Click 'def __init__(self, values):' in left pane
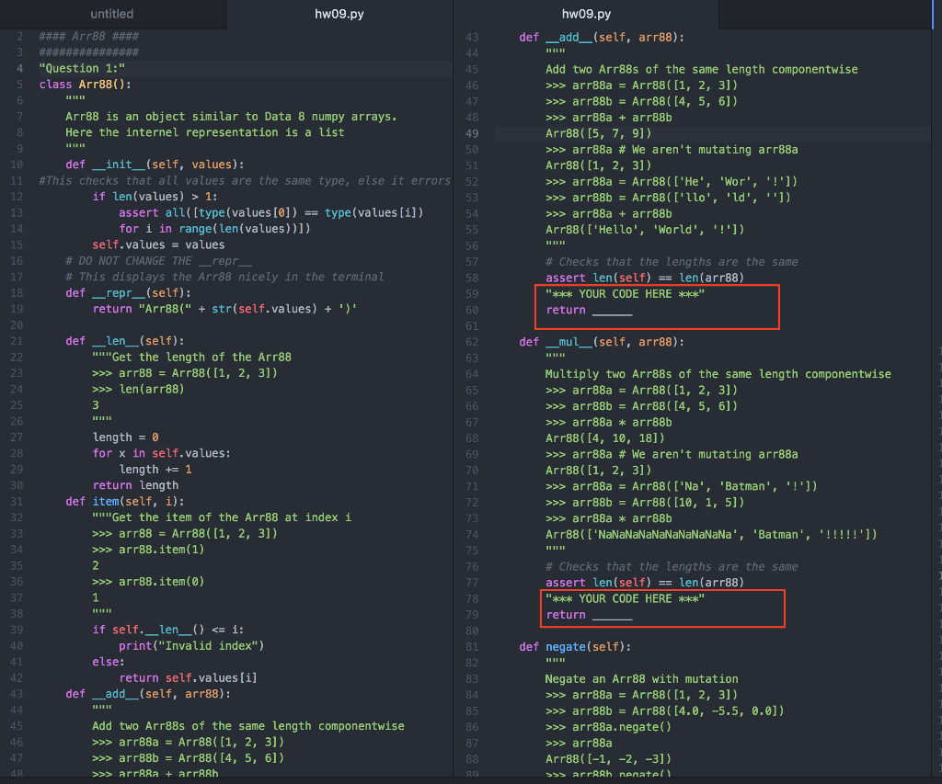This screenshot has width=942, height=784. [155, 165]
